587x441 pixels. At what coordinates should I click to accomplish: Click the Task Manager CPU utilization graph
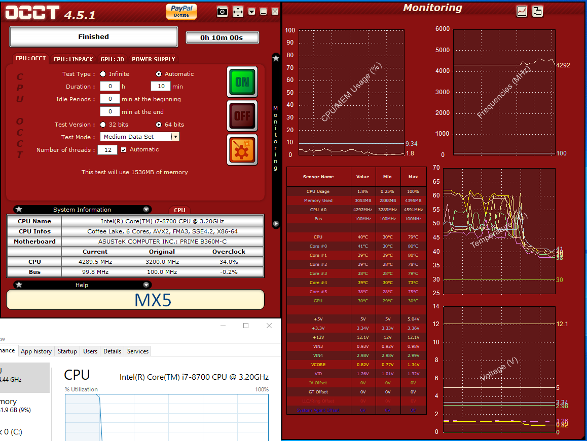(167, 417)
